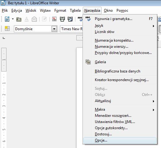Click the vertical ruler on the left
The width and height of the screenshot is (161, 148).
(x=4, y=98)
